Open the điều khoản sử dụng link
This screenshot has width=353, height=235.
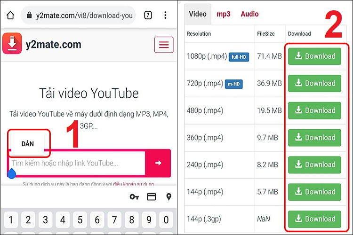[134, 184]
